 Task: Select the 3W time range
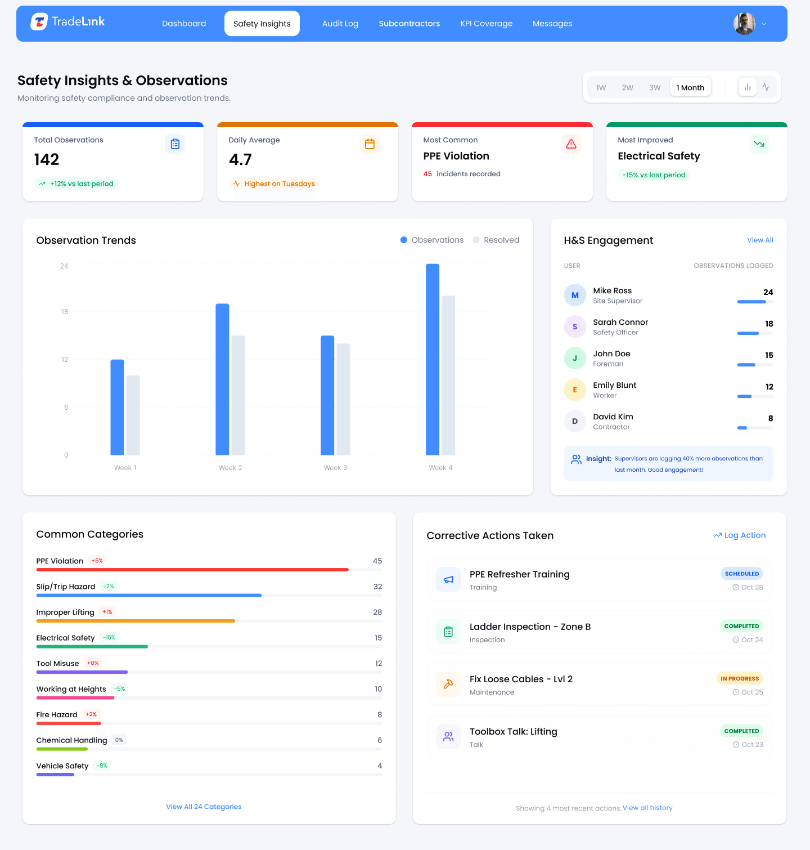coord(655,87)
